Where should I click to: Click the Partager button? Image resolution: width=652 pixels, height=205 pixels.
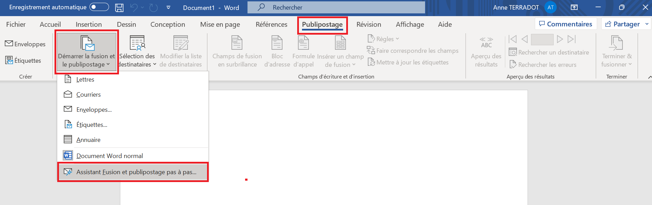pos(623,24)
